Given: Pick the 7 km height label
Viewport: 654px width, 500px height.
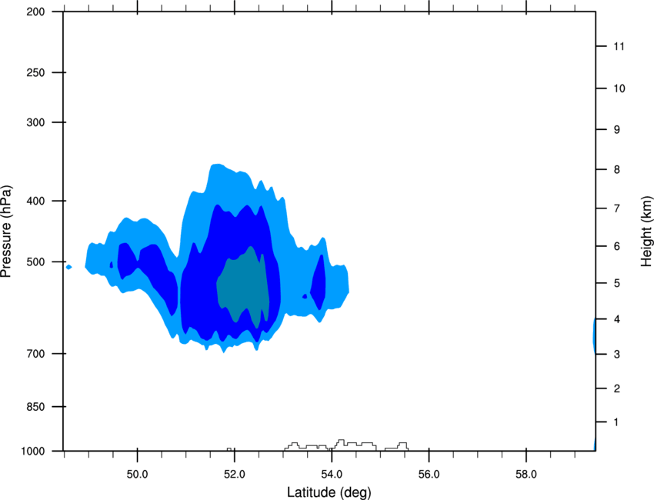Looking at the screenshot, I should [x=617, y=208].
